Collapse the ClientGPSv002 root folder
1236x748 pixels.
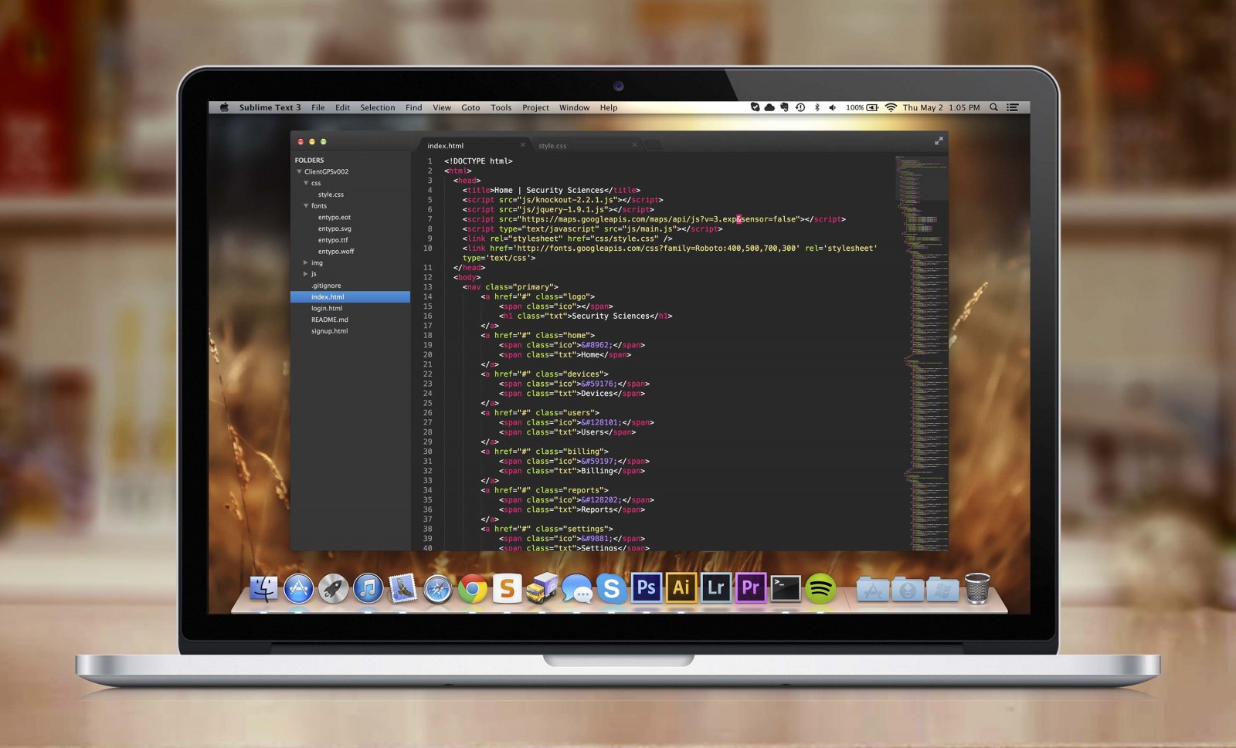[299, 171]
